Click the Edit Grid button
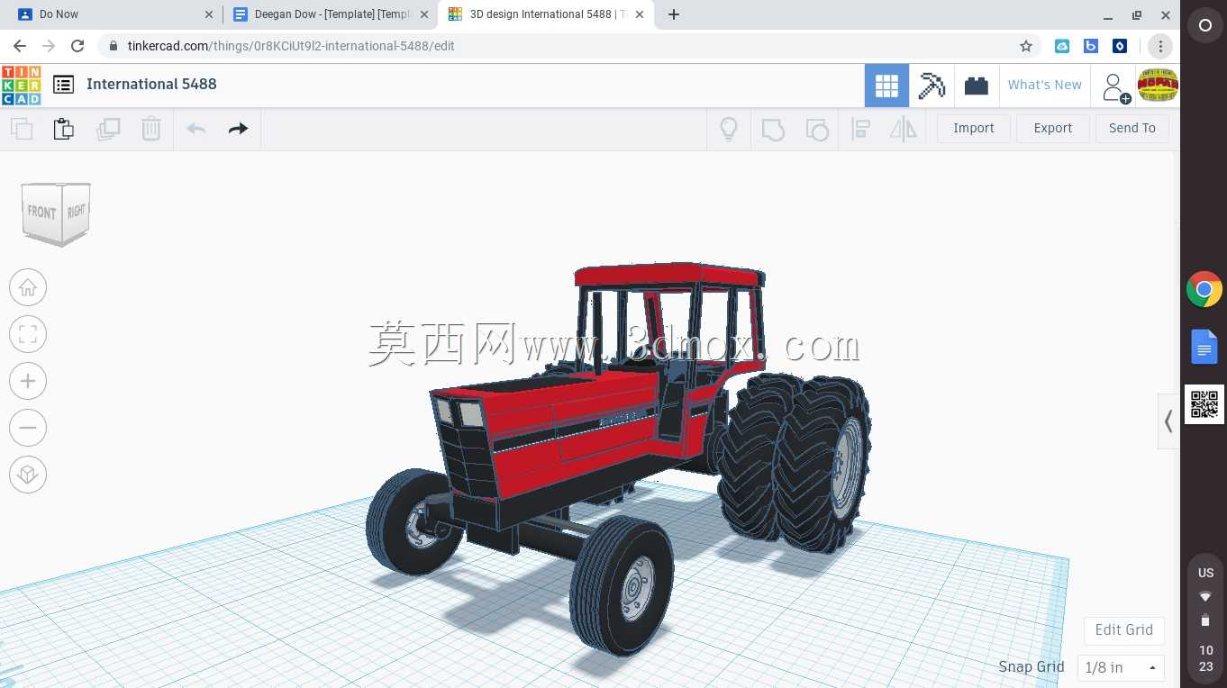1227x688 pixels. [x=1123, y=629]
